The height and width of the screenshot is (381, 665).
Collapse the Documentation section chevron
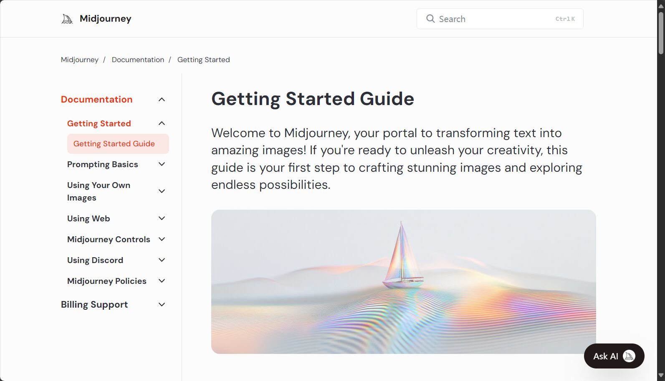point(162,100)
